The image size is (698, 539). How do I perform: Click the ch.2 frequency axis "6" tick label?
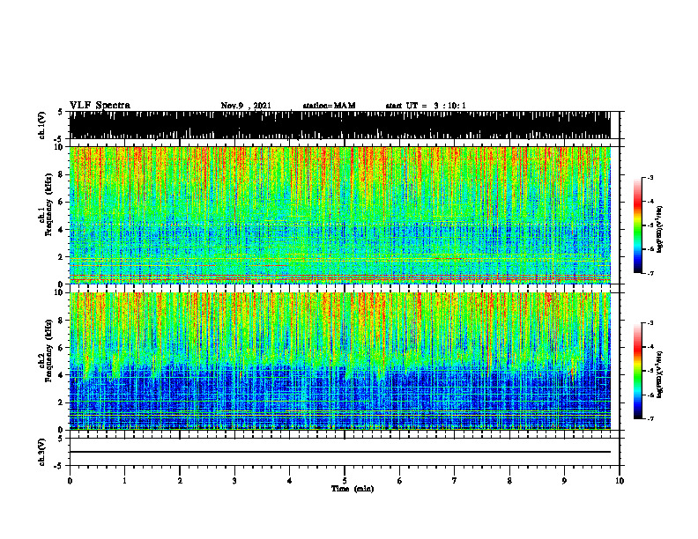coord(62,348)
